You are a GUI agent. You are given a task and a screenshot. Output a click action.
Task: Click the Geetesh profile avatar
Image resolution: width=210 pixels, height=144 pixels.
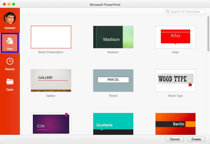tap(10, 18)
